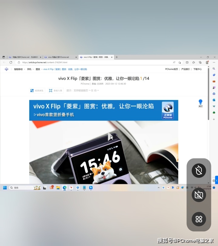The image size is (218, 246).
Task: Click the taskbar clock and date
Action: (207, 188)
